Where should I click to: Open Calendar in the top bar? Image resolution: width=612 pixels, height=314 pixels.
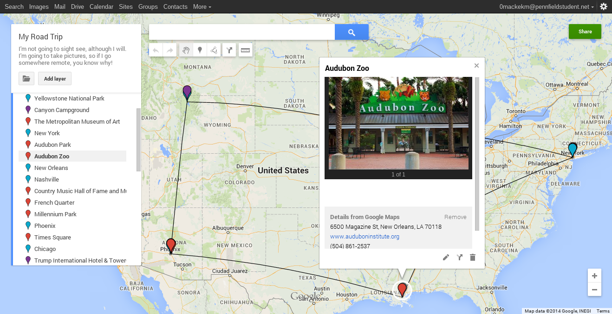pyautogui.click(x=101, y=6)
